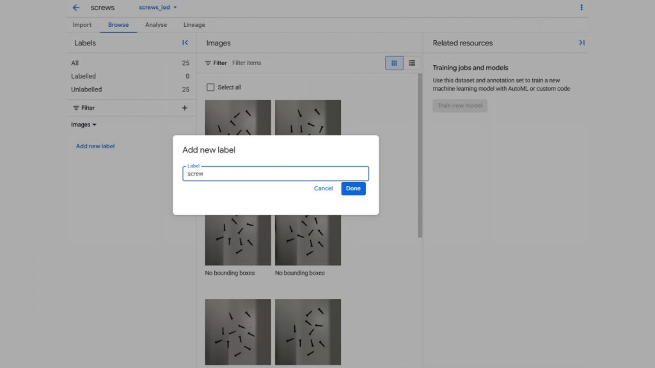This screenshot has width=655, height=368.
Task: Switch to grid view of images
Action: 394,63
